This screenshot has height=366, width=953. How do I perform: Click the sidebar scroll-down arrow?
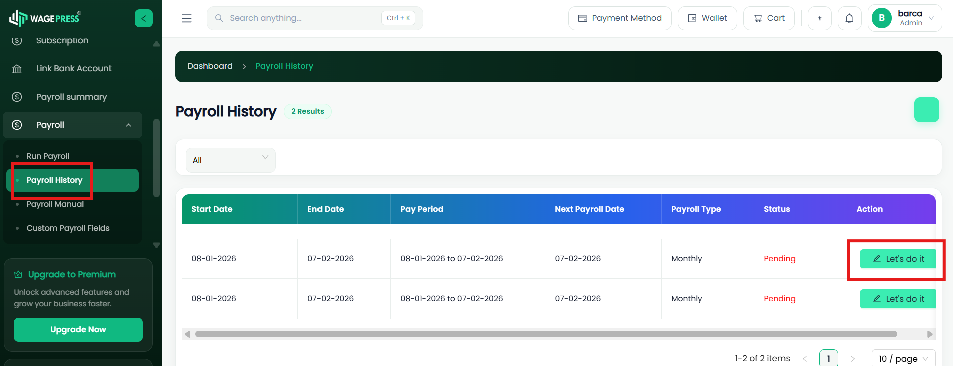pyautogui.click(x=157, y=245)
